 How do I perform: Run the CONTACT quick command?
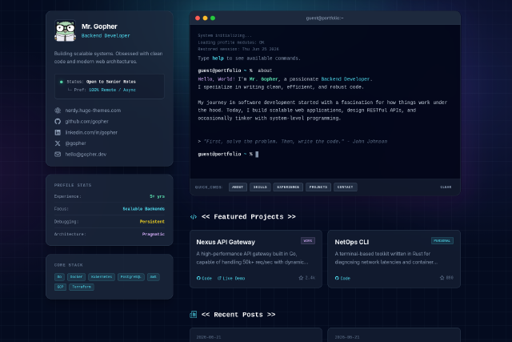[x=345, y=187]
